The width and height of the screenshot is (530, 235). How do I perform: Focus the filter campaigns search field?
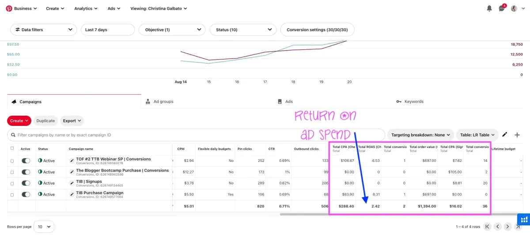point(196,135)
